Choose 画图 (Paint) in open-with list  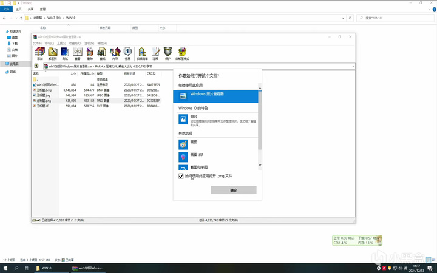pyautogui.click(x=217, y=144)
